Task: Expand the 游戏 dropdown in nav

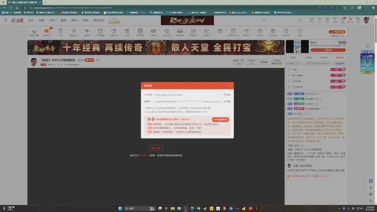Action: 75,20
